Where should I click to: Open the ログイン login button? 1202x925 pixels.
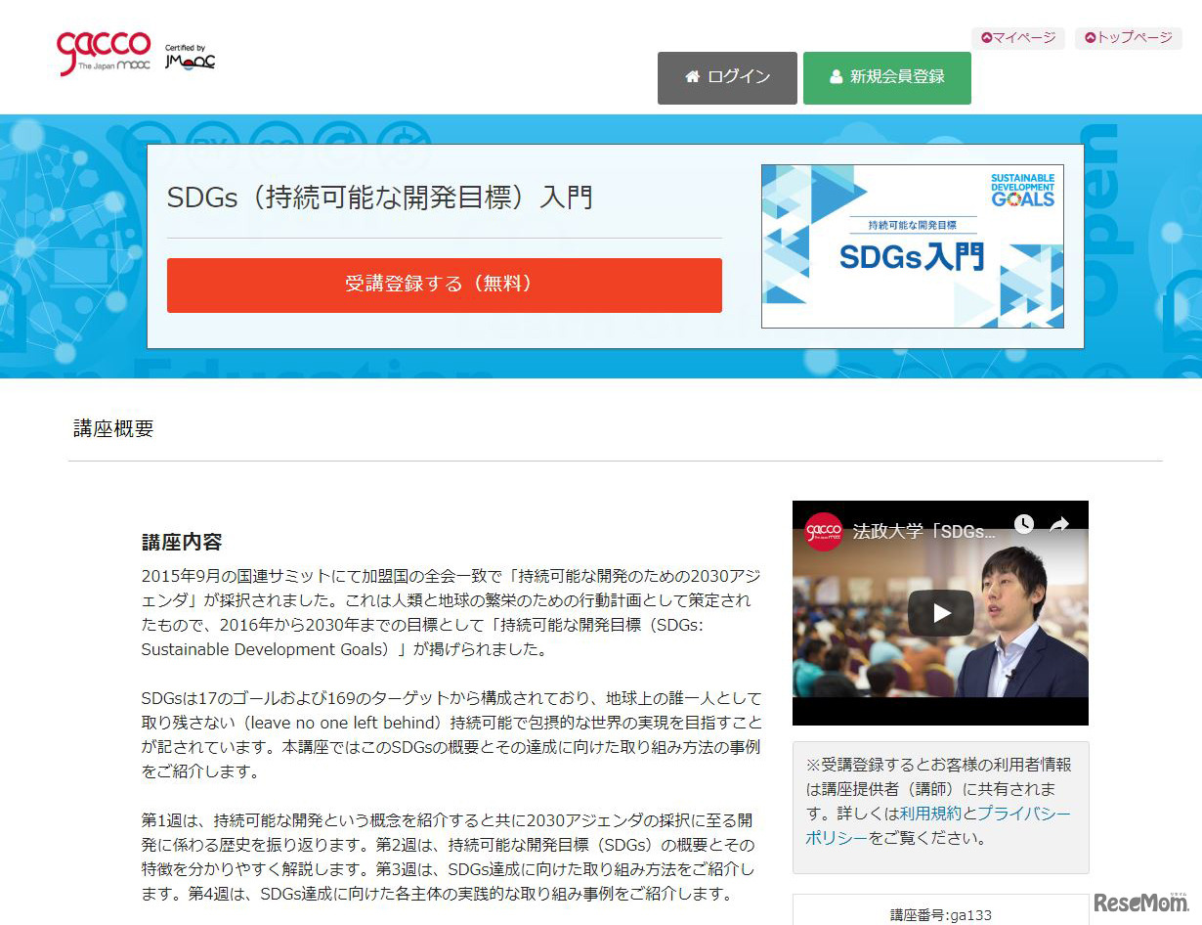tap(727, 77)
